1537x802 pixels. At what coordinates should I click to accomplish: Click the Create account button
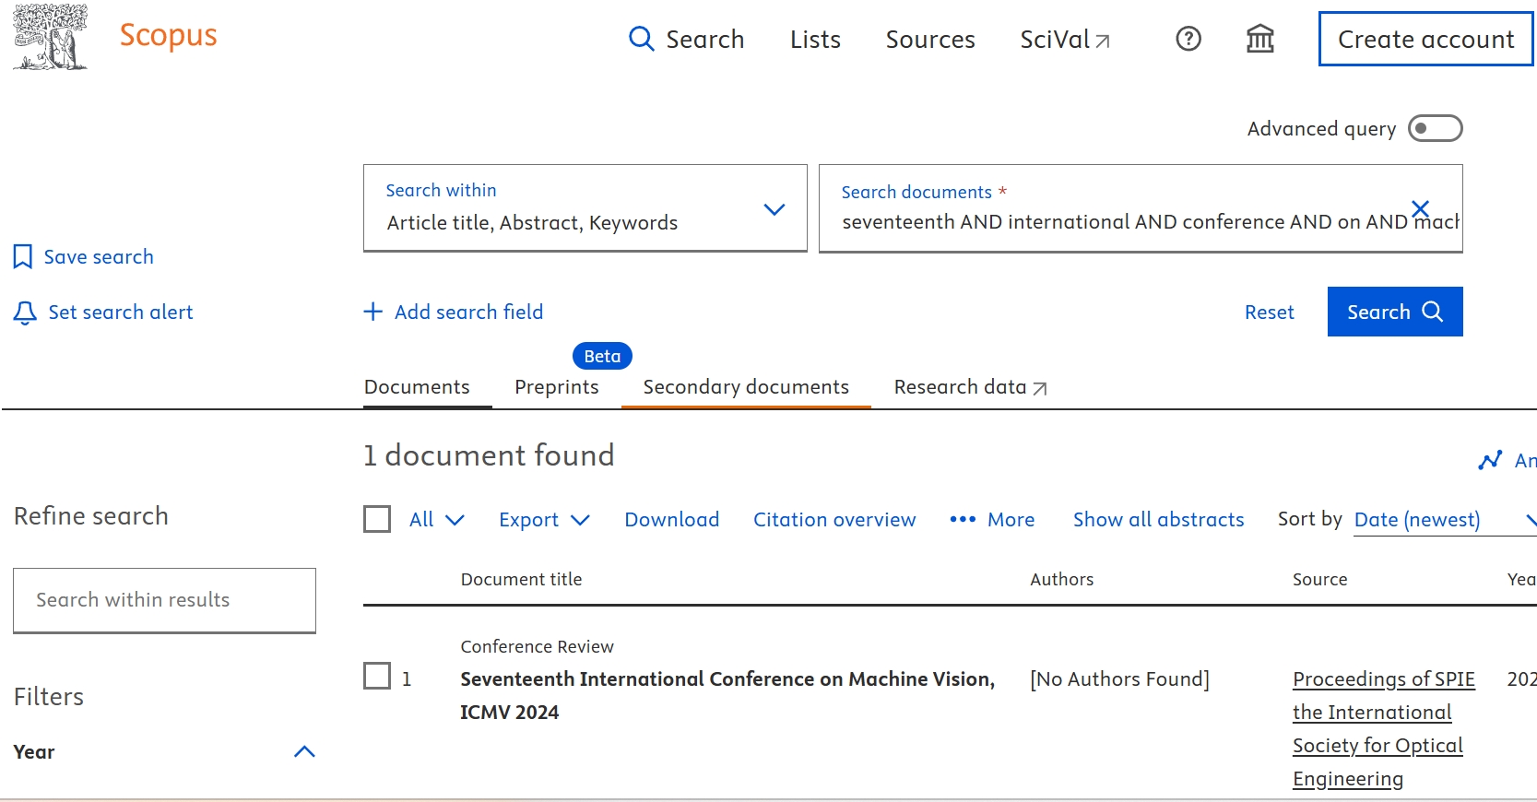pos(1425,39)
